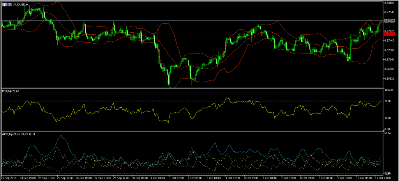The image size is (399, 181).
Task: Click the RSI 70.00 level label
Action: pos(388,101)
